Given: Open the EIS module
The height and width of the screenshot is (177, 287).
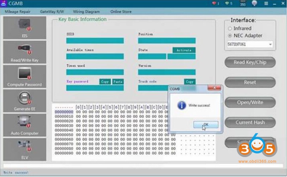Looking at the screenshot, I should 24,28.
